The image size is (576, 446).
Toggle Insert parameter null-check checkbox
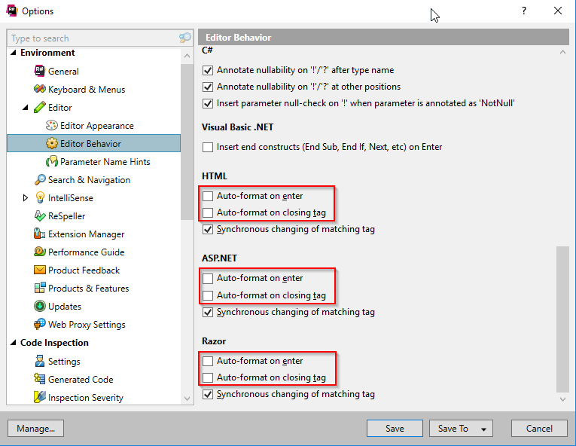tap(208, 103)
